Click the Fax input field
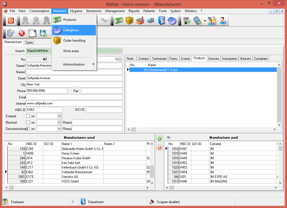 click(102, 91)
